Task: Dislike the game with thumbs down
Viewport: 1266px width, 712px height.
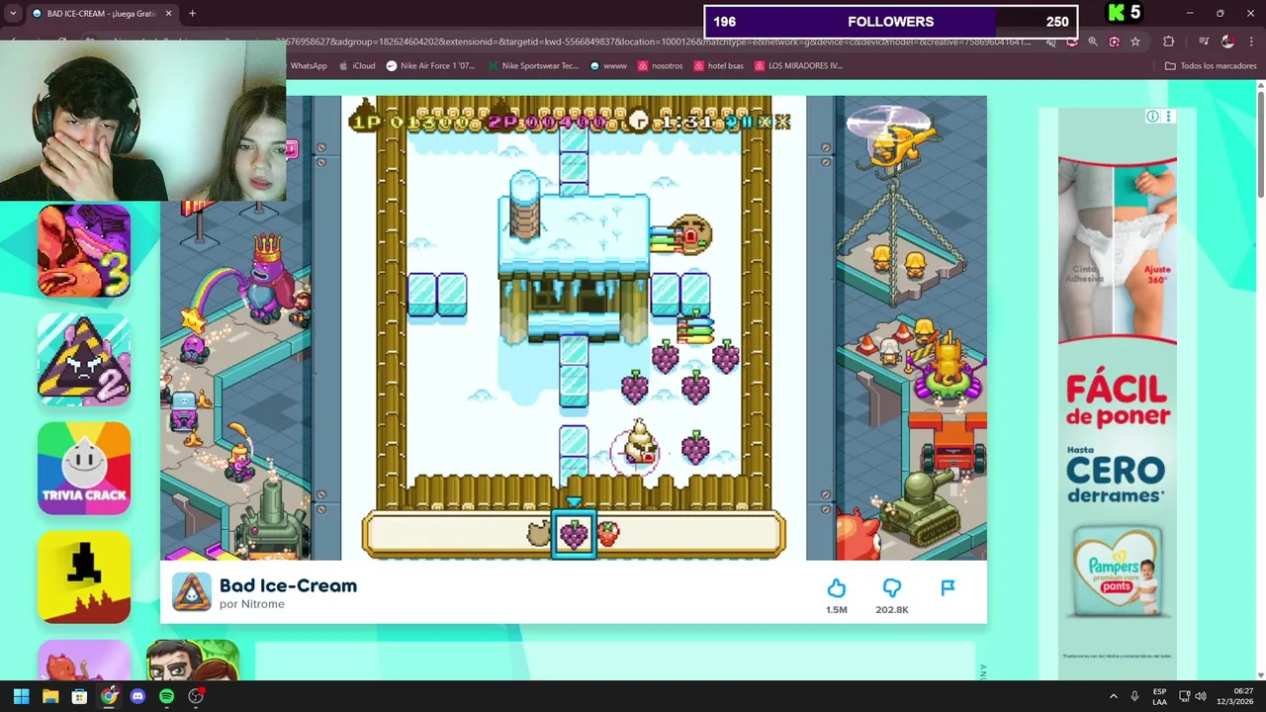Action: (892, 588)
